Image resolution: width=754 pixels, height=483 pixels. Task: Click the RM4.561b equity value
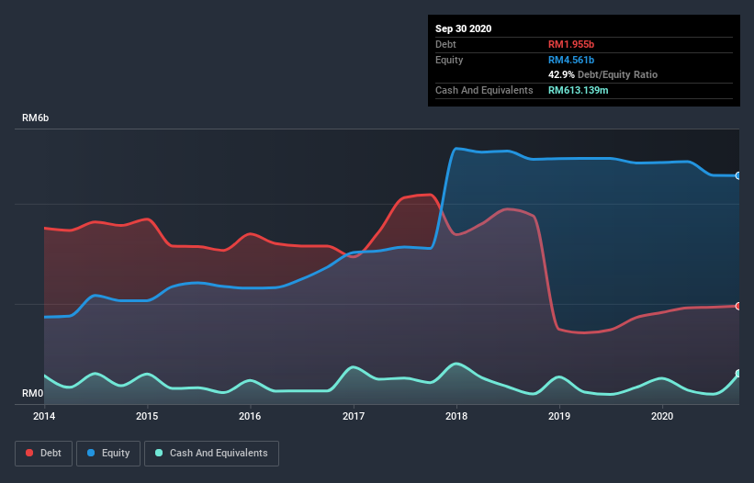(x=571, y=60)
